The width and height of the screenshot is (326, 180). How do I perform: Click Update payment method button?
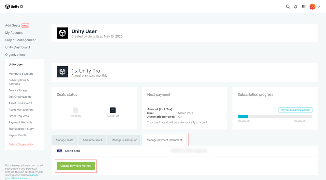point(76,166)
